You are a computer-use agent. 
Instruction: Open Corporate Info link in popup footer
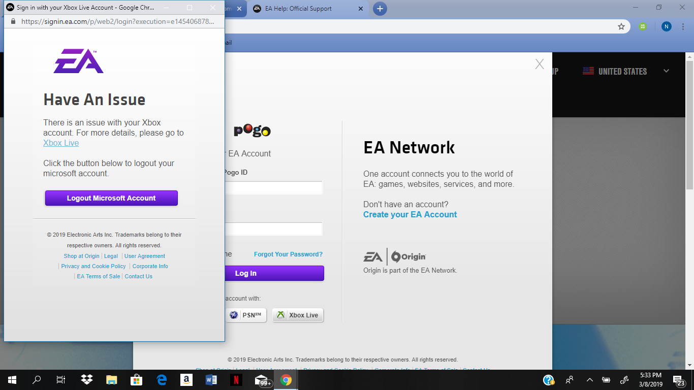pos(150,266)
